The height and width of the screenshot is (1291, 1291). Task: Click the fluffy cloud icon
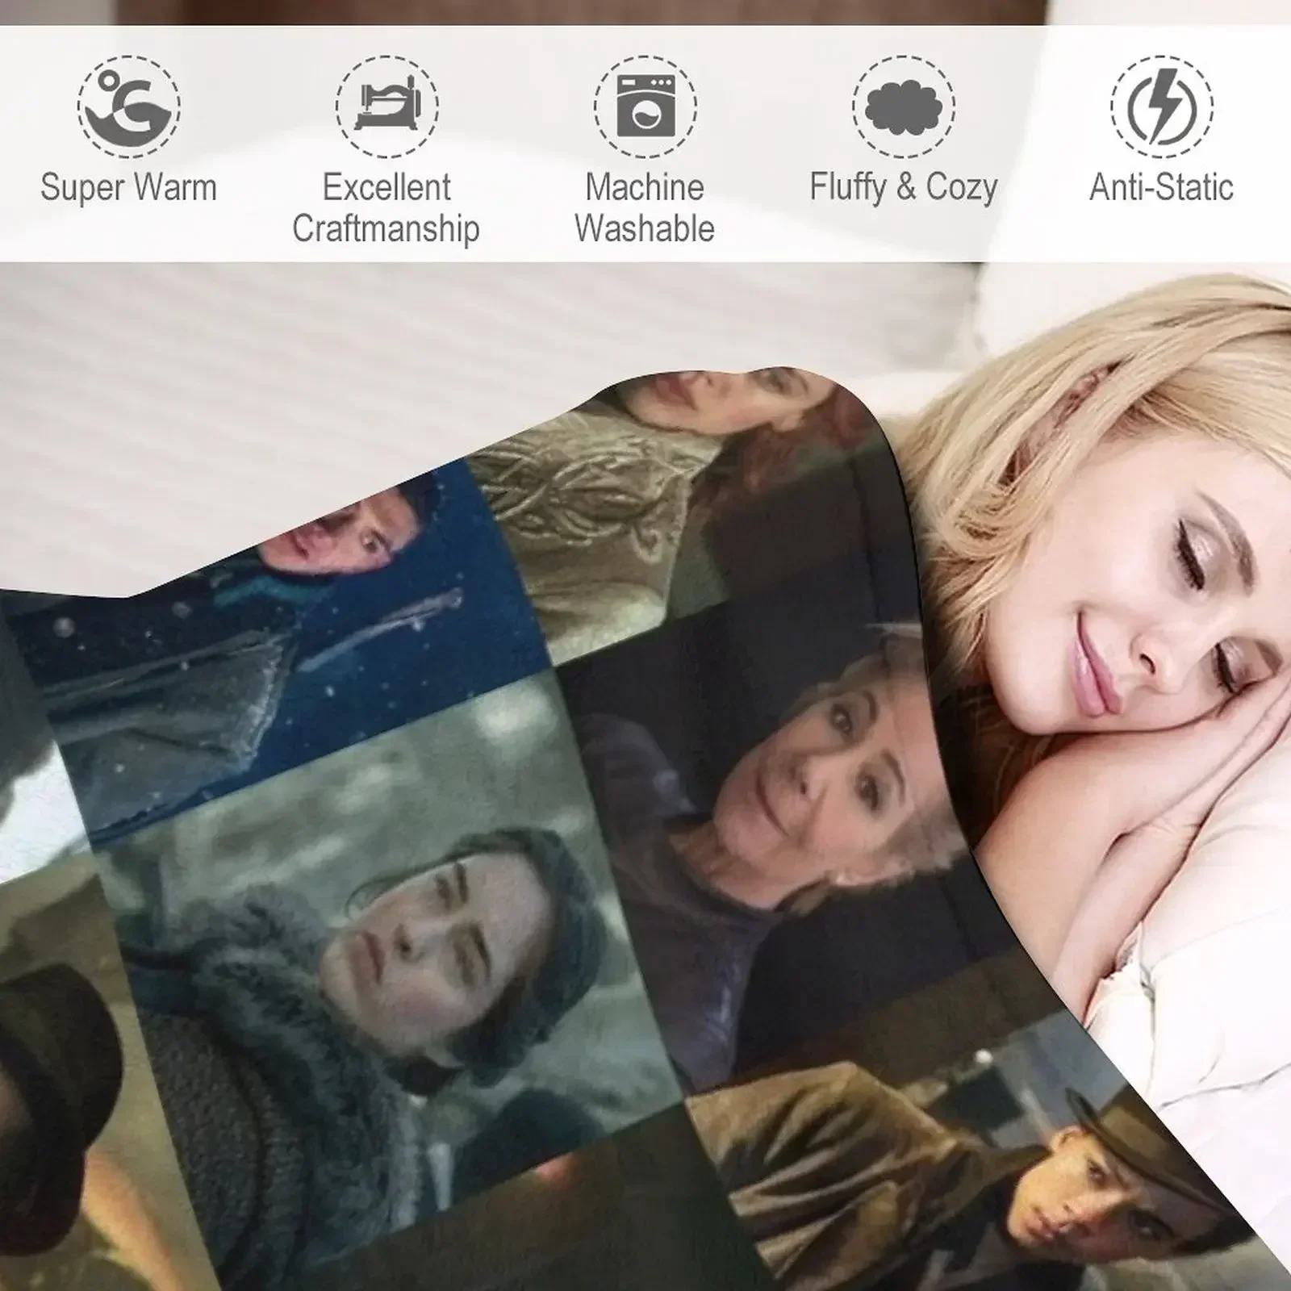904,107
